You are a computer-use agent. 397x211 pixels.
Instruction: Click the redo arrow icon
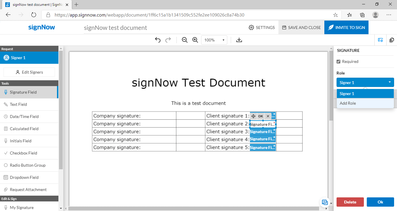tap(168, 40)
